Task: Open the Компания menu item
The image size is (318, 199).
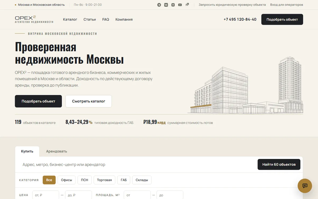Action: coord(124,19)
